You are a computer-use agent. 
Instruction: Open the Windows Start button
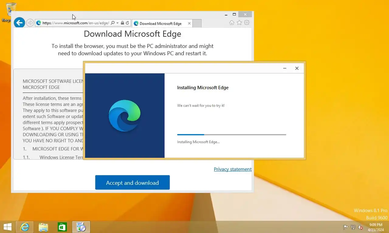(x=7, y=227)
